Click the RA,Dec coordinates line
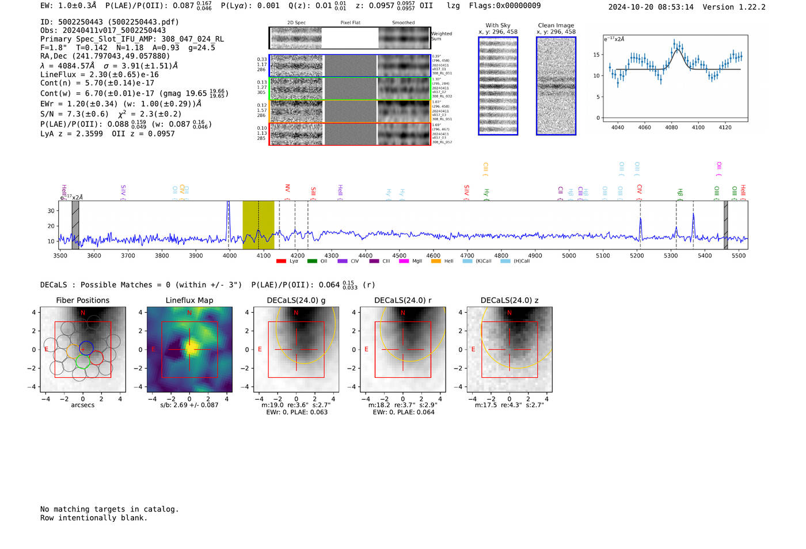The image size is (806, 549). coord(105,56)
